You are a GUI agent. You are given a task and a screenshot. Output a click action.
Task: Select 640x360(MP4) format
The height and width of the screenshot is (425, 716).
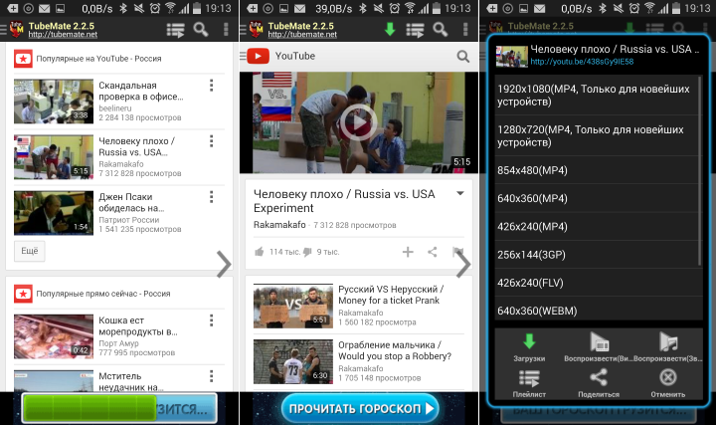tap(597, 198)
